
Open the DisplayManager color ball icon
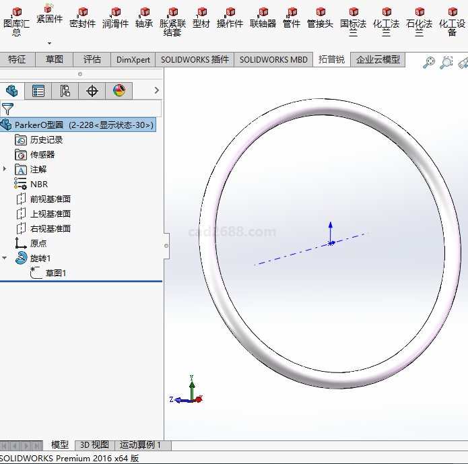(x=119, y=91)
